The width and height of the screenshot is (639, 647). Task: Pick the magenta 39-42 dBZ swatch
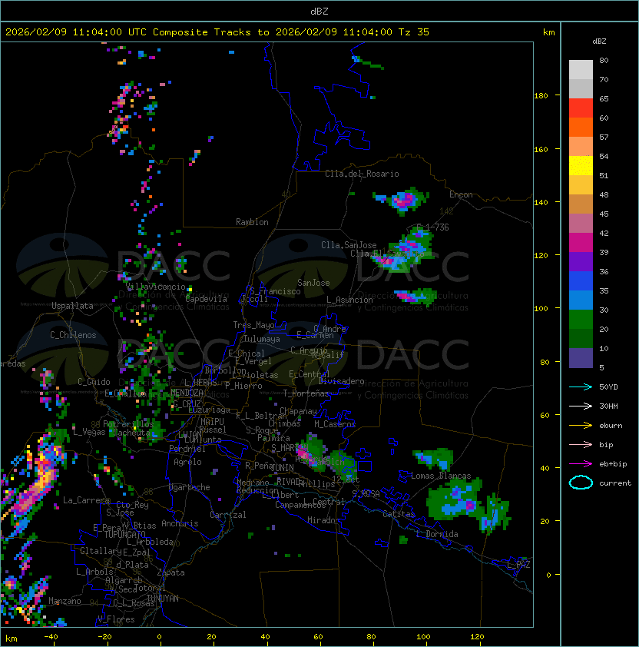(x=581, y=243)
